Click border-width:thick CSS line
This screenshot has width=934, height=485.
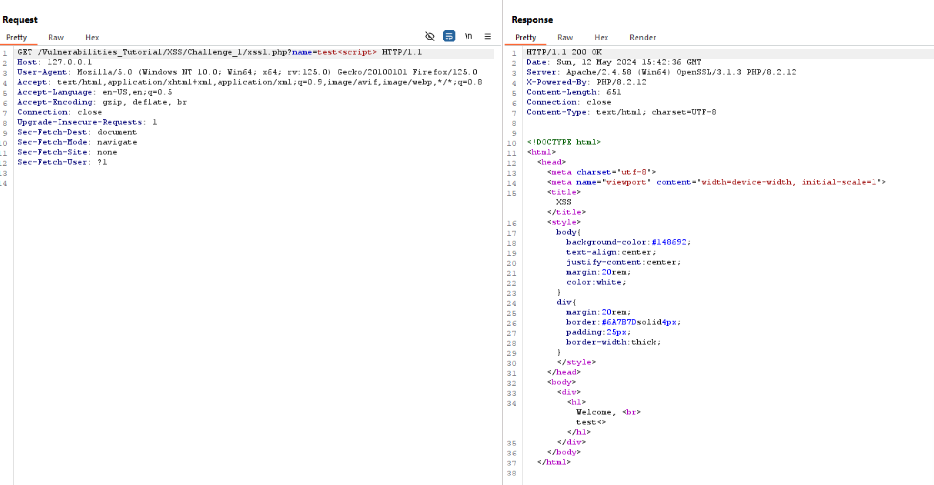[x=614, y=342]
